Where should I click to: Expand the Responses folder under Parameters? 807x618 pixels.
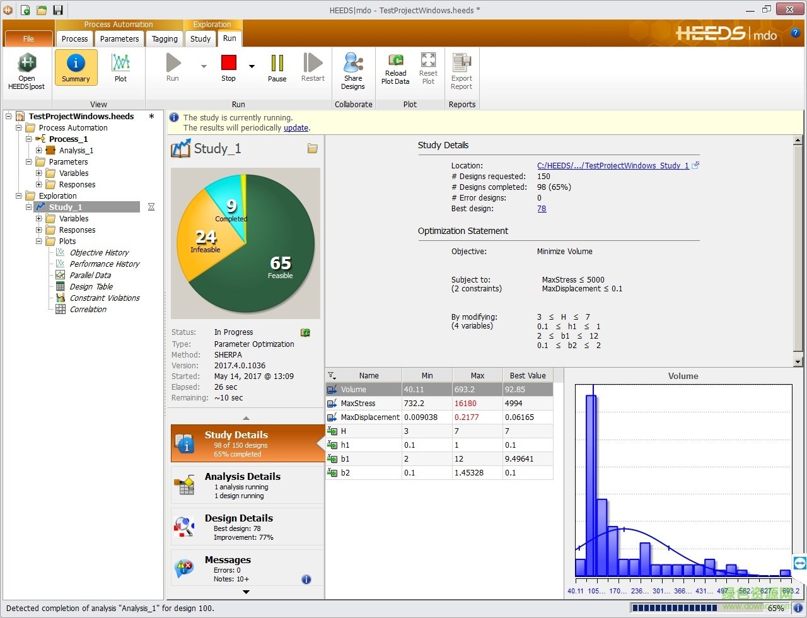39,185
